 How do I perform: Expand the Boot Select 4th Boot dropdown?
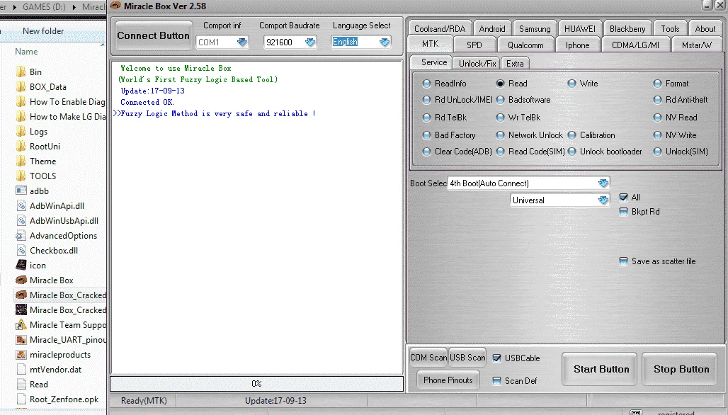(x=603, y=183)
